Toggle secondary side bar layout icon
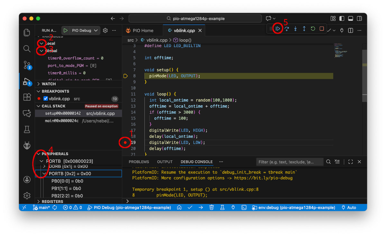 359,19
